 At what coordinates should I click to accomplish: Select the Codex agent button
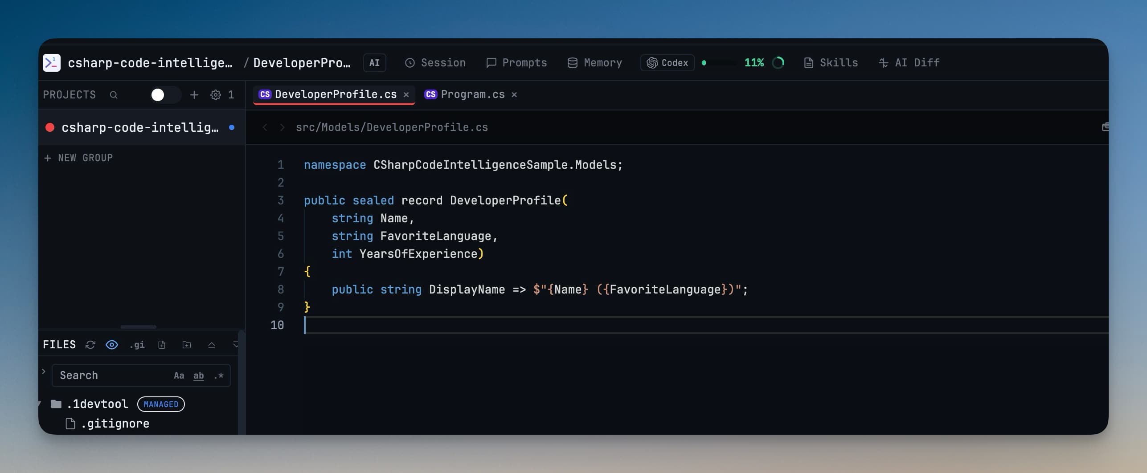(x=668, y=63)
